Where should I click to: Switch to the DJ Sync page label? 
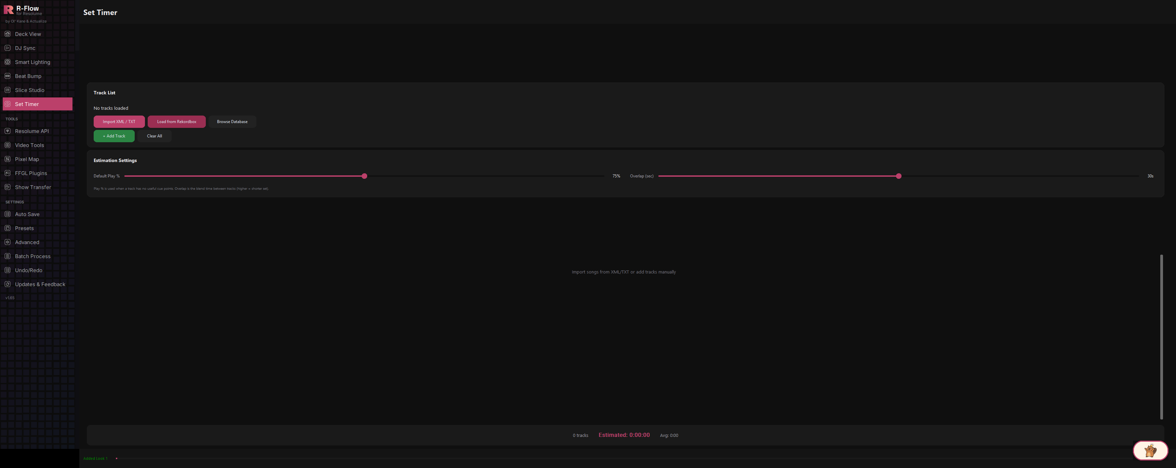tap(25, 48)
